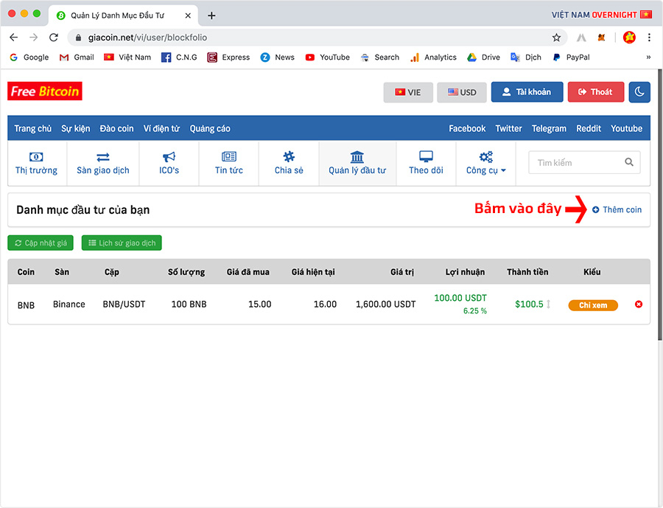Screen dimensions: 663x508
Task: Click Thêm coin to add a coin
Action: coord(617,210)
